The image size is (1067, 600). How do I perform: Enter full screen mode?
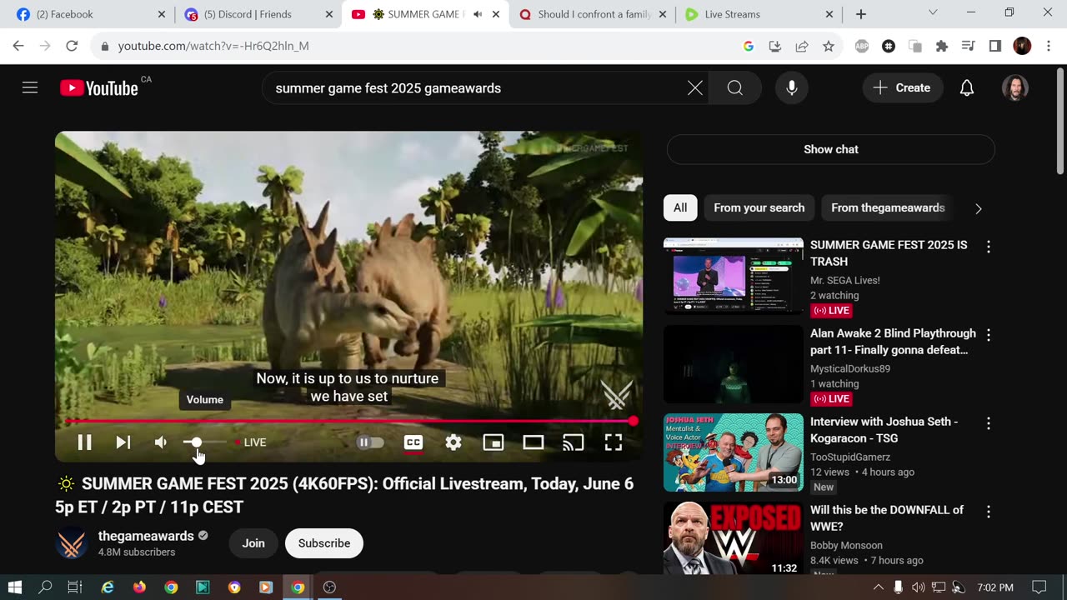[x=614, y=442]
